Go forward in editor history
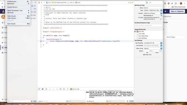The image size is (187, 105). pyautogui.click(x=44, y=3)
